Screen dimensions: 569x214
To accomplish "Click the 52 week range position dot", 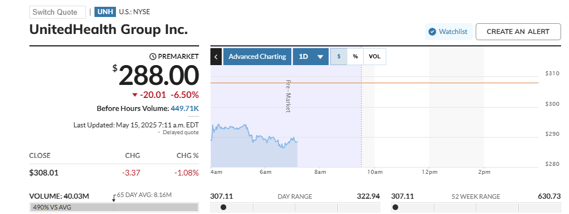I will (395, 207).
